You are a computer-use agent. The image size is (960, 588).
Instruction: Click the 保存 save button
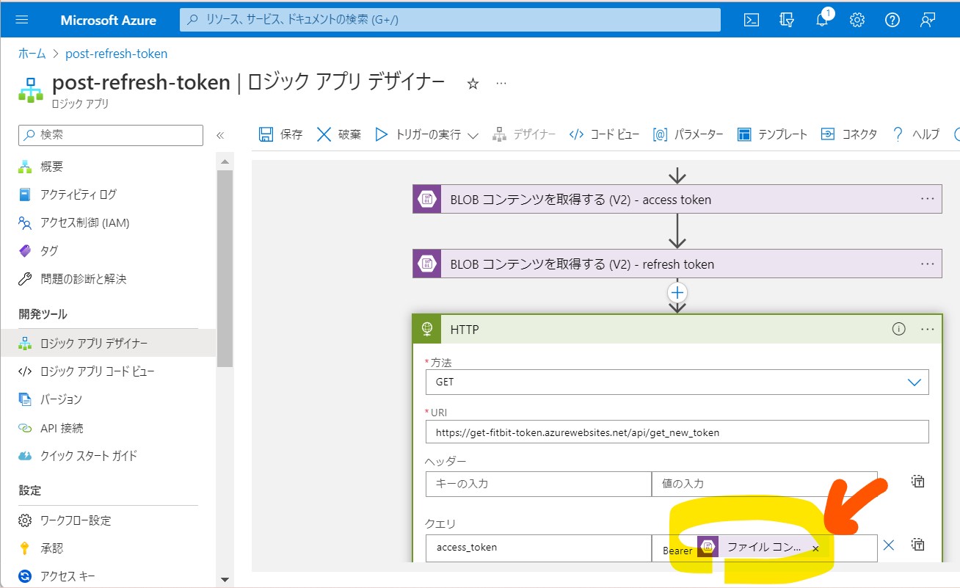[281, 134]
